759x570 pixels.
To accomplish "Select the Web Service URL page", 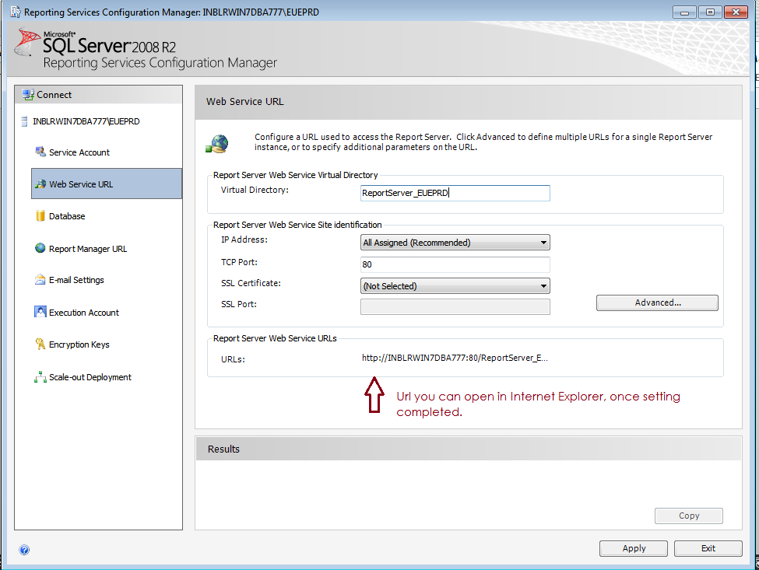I will pyautogui.click(x=107, y=184).
